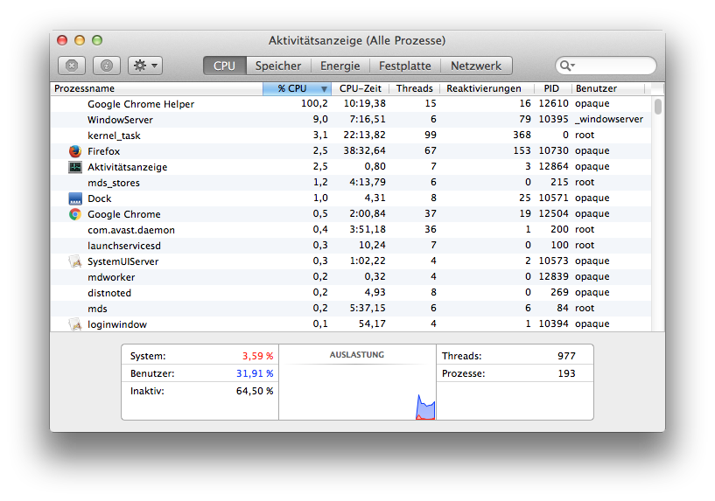This screenshot has height=501, width=715.
Task: Click the SystemUIServer process icon
Action: (74, 261)
